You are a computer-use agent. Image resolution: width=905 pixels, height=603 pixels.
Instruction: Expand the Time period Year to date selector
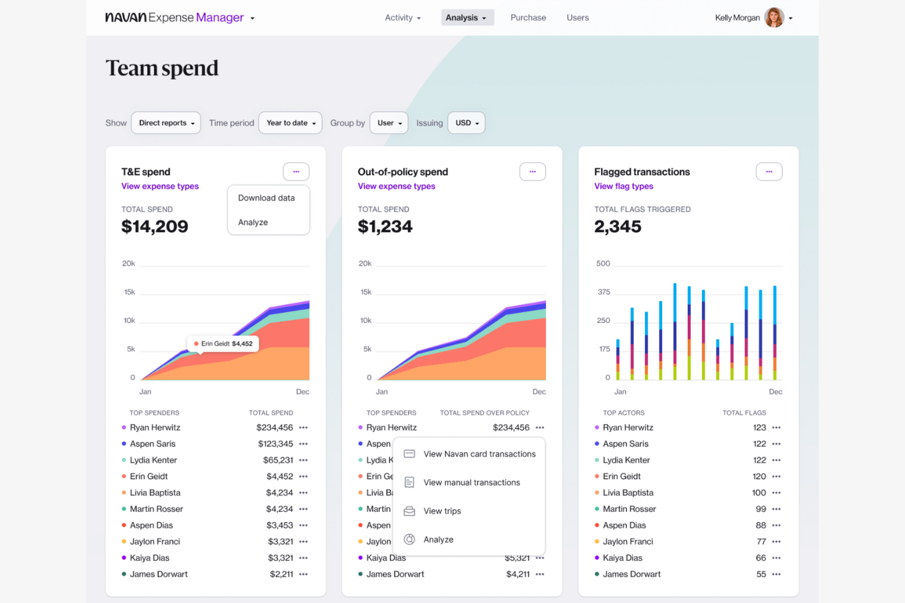(290, 123)
